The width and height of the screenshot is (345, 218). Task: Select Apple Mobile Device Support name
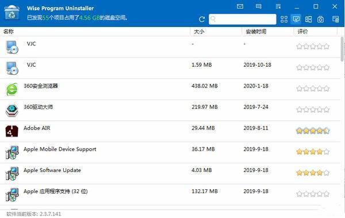[60, 150]
